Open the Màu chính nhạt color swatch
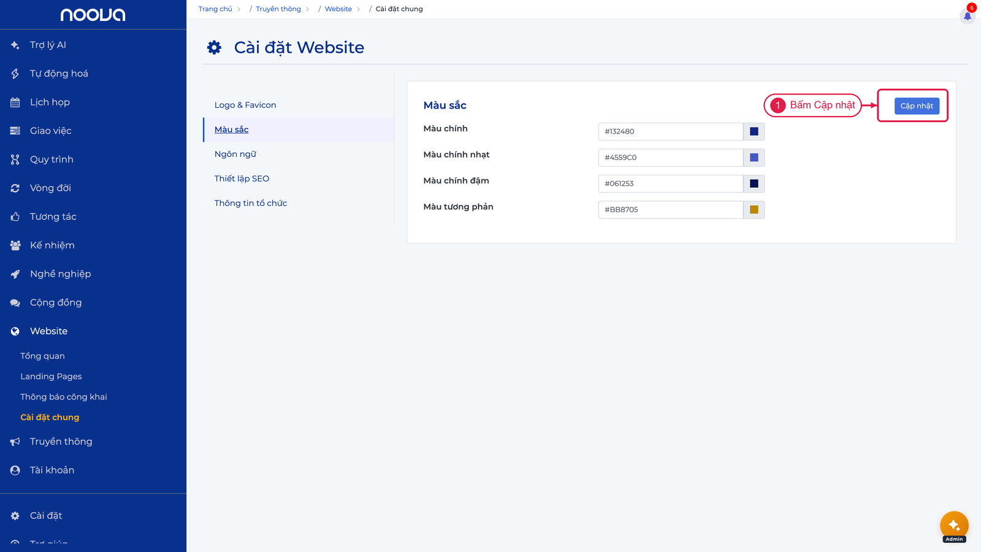Image resolution: width=981 pixels, height=552 pixels. pyautogui.click(x=754, y=158)
